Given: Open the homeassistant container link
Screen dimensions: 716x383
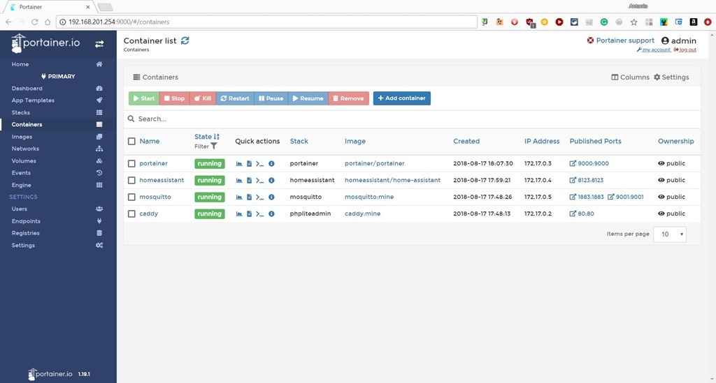Looking at the screenshot, I should [162, 181].
